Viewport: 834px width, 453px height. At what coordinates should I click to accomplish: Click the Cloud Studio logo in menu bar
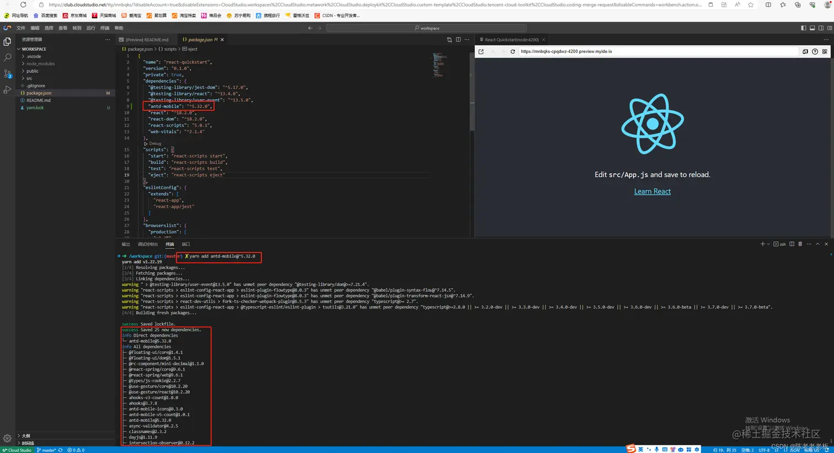click(7, 28)
